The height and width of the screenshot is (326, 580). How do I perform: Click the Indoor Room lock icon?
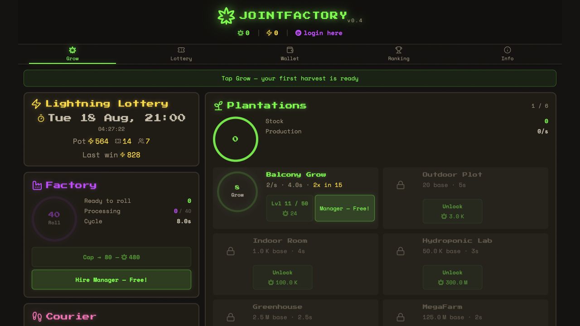point(231,251)
